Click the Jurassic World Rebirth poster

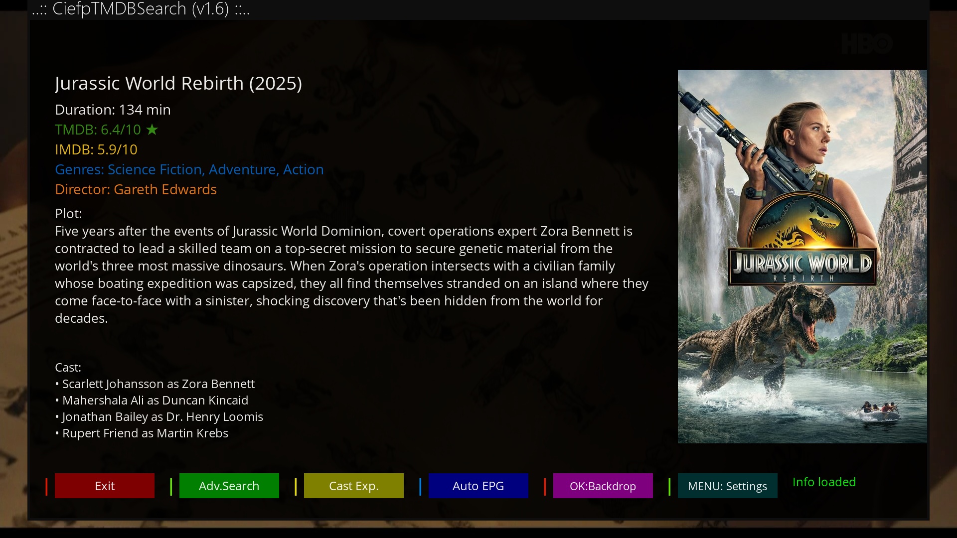802,257
